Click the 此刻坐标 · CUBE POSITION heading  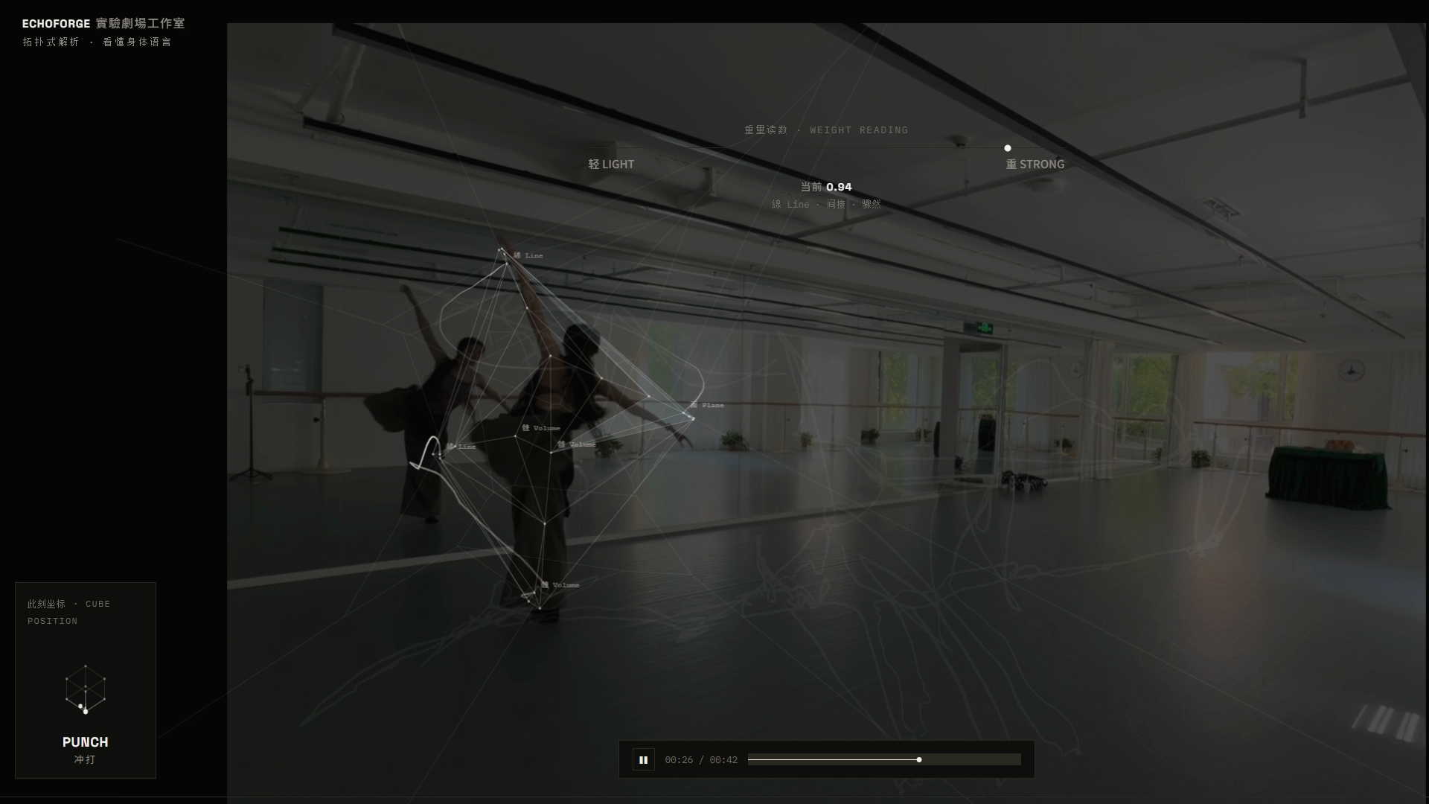pos(69,613)
